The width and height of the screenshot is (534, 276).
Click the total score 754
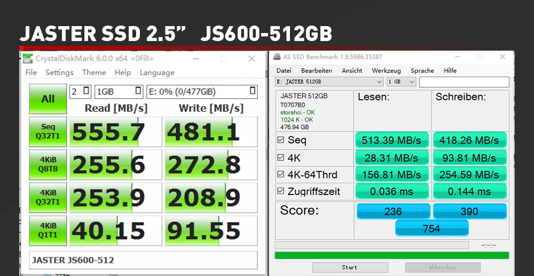click(x=431, y=228)
